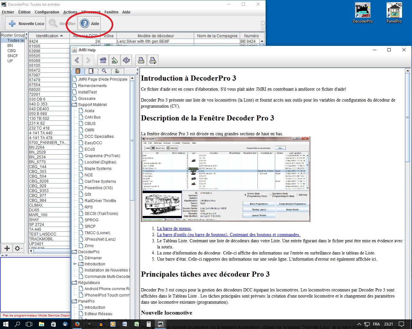Open Microsoft Store from taskbar
The image size is (412, 329).
[x=53, y=324]
